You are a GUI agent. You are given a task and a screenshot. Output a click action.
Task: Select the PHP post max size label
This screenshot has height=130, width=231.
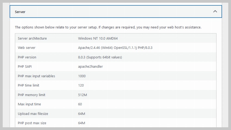click(x=32, y=123)
